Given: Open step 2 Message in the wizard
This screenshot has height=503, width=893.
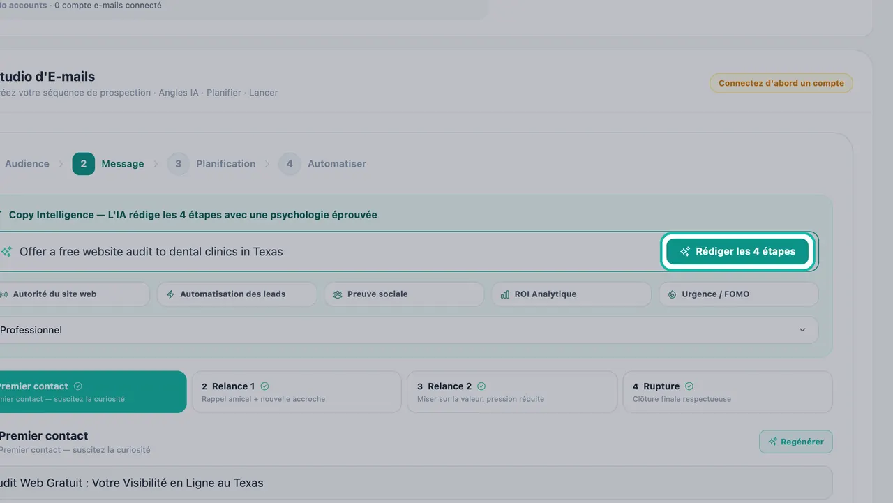Looking at the screenshot, I should (x=108, y=164).
